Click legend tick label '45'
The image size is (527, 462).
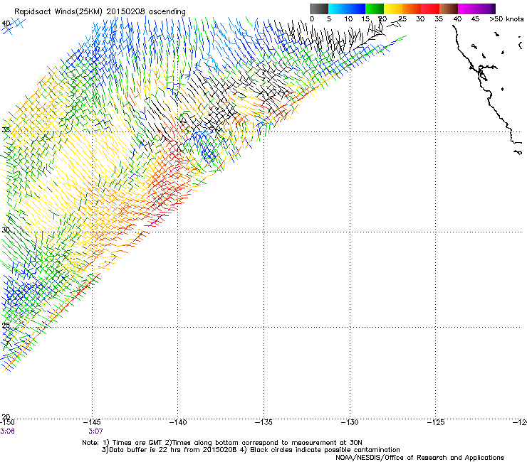[x=475, y=18]
